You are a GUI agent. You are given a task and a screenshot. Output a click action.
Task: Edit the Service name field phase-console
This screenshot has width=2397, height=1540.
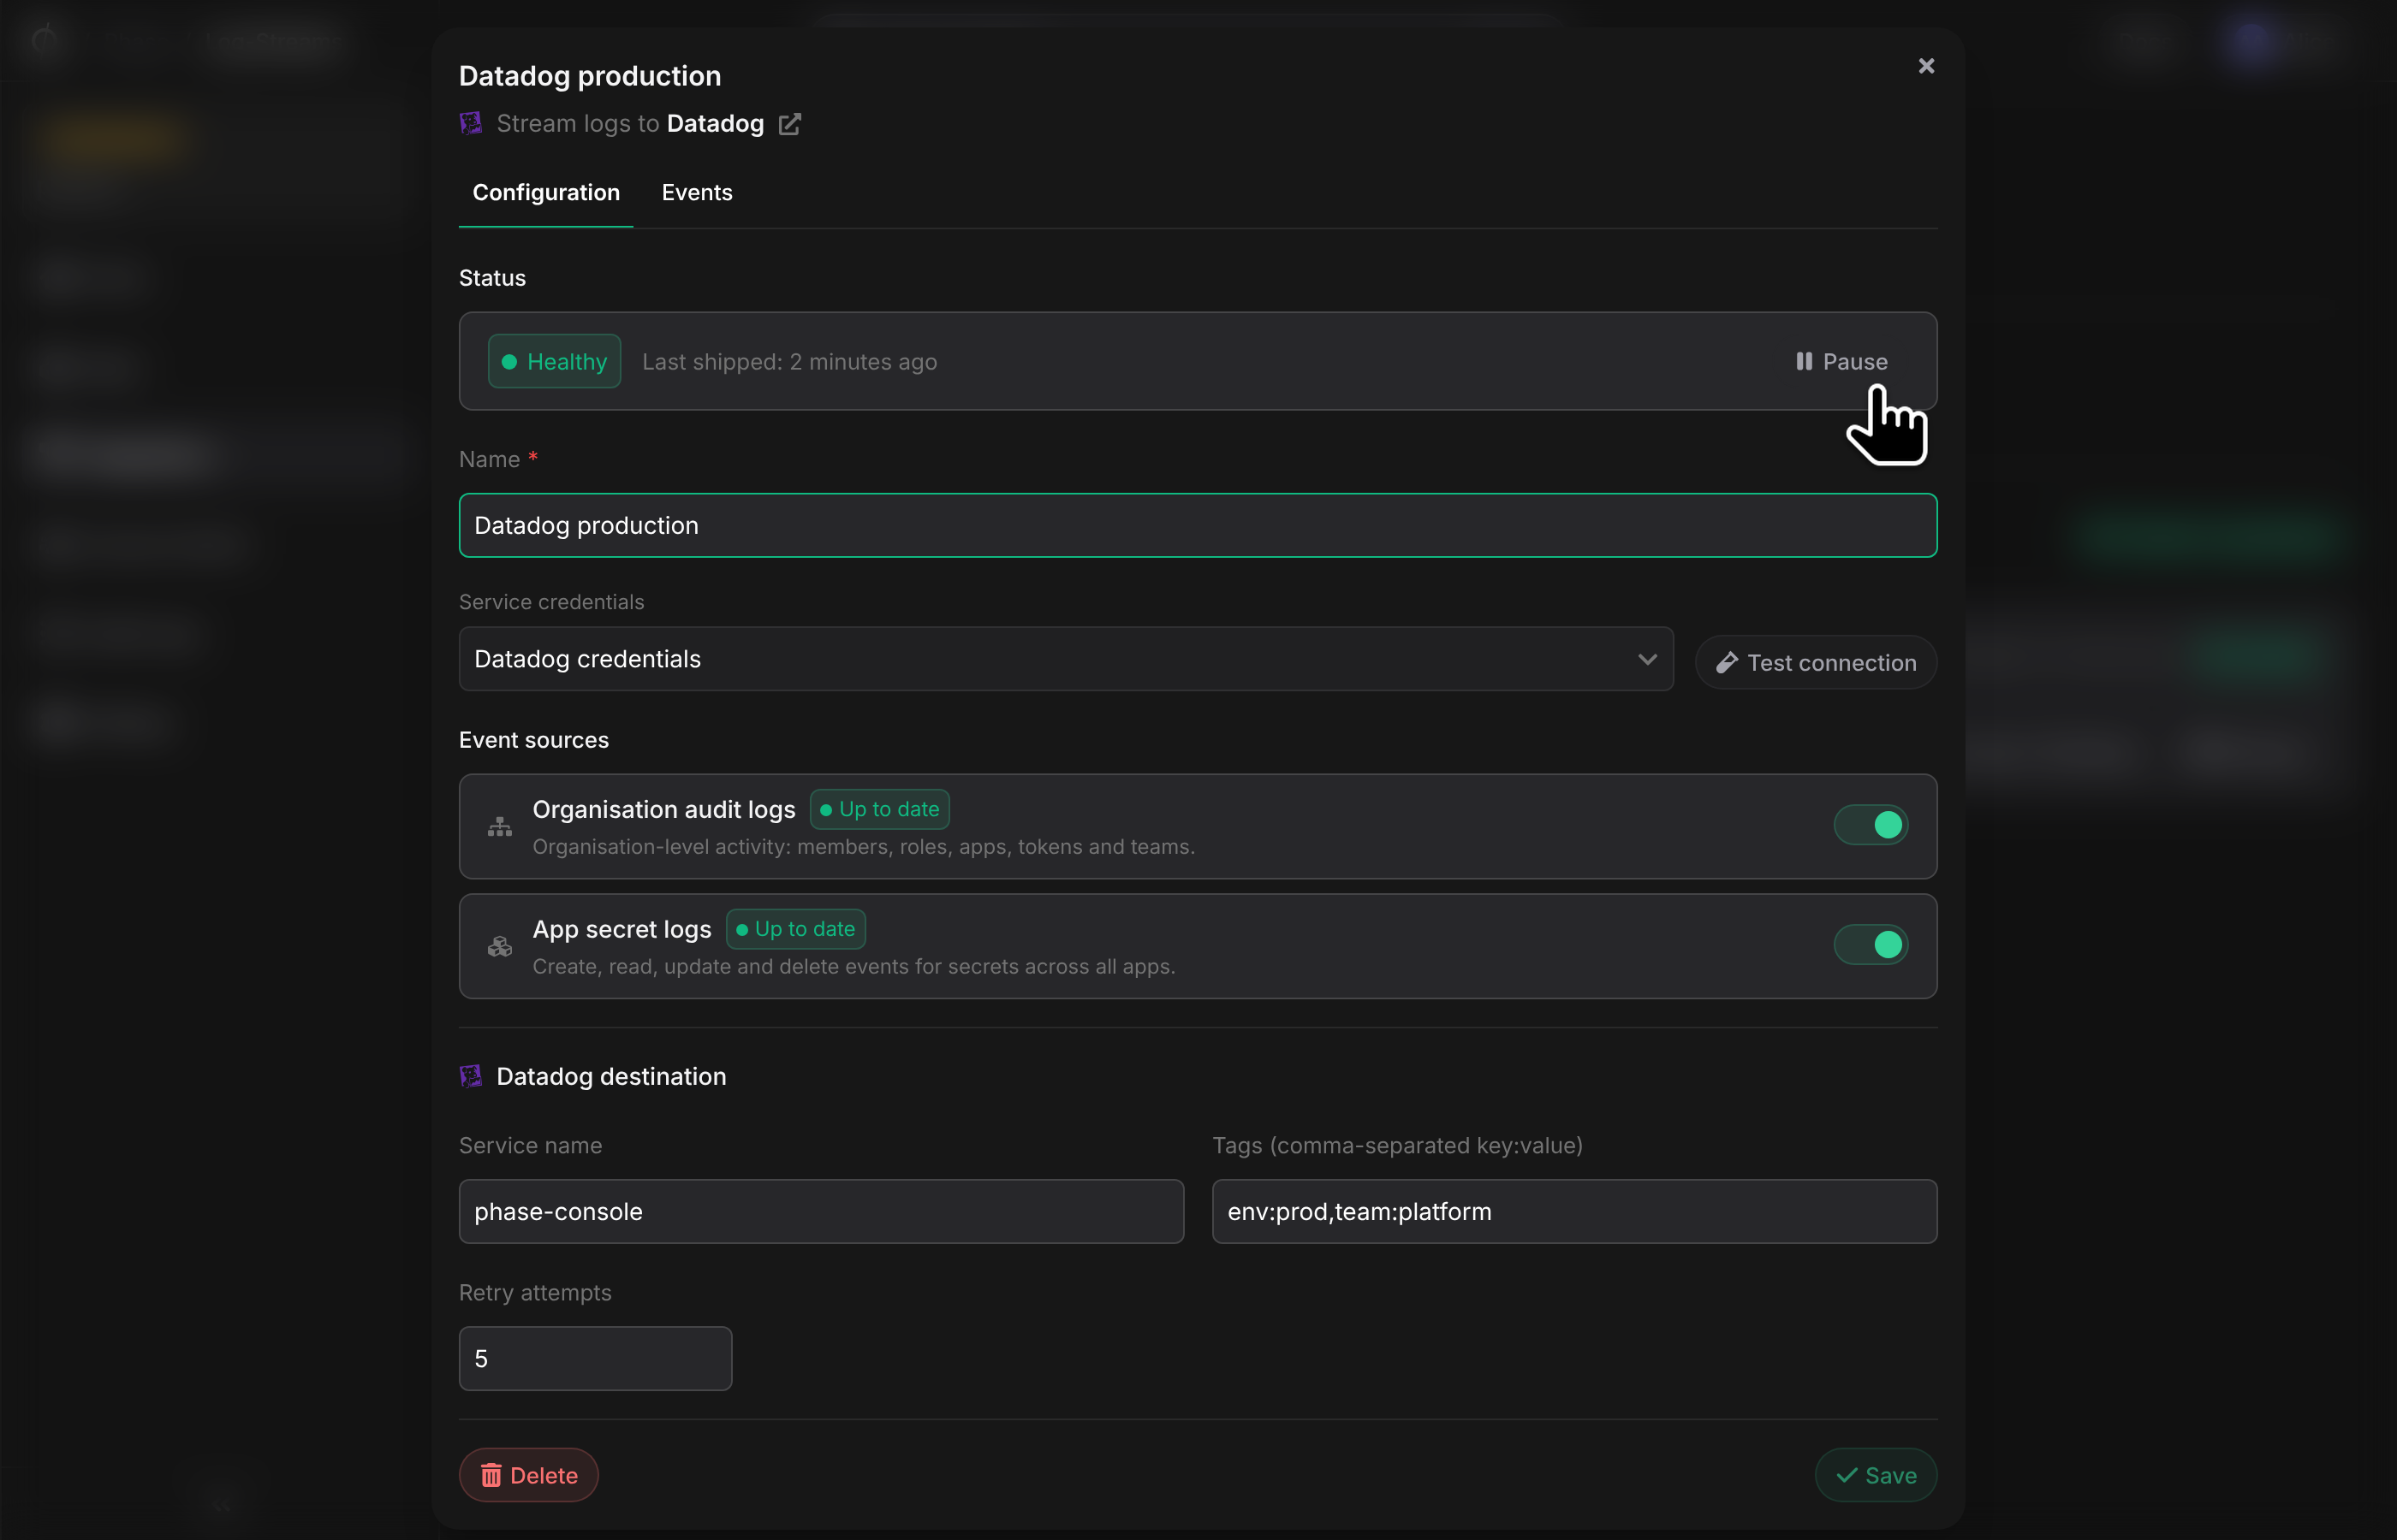click(821, 1211)
